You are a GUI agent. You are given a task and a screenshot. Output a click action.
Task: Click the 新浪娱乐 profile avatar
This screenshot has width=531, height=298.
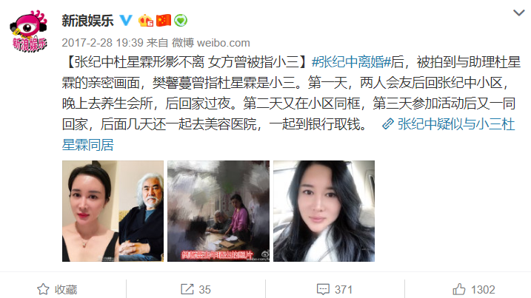(x=28, y=31)
